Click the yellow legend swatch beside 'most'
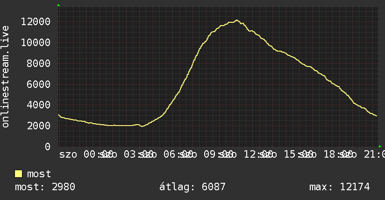 click(x=18, y=173)
